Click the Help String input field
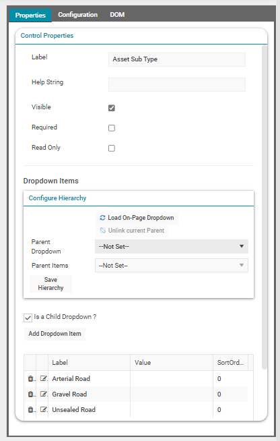Image resolution: width=280 pixels, height=441 pixels. pos(177,85)
